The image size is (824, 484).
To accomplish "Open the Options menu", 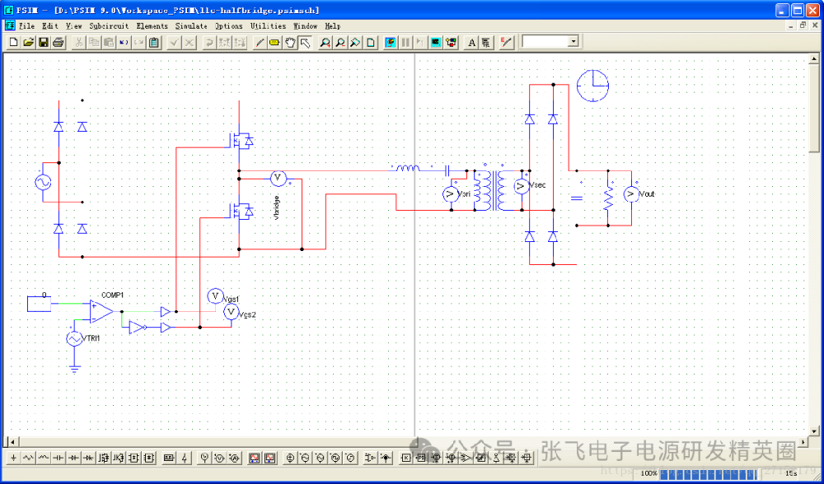I will (x=229, y=26).
